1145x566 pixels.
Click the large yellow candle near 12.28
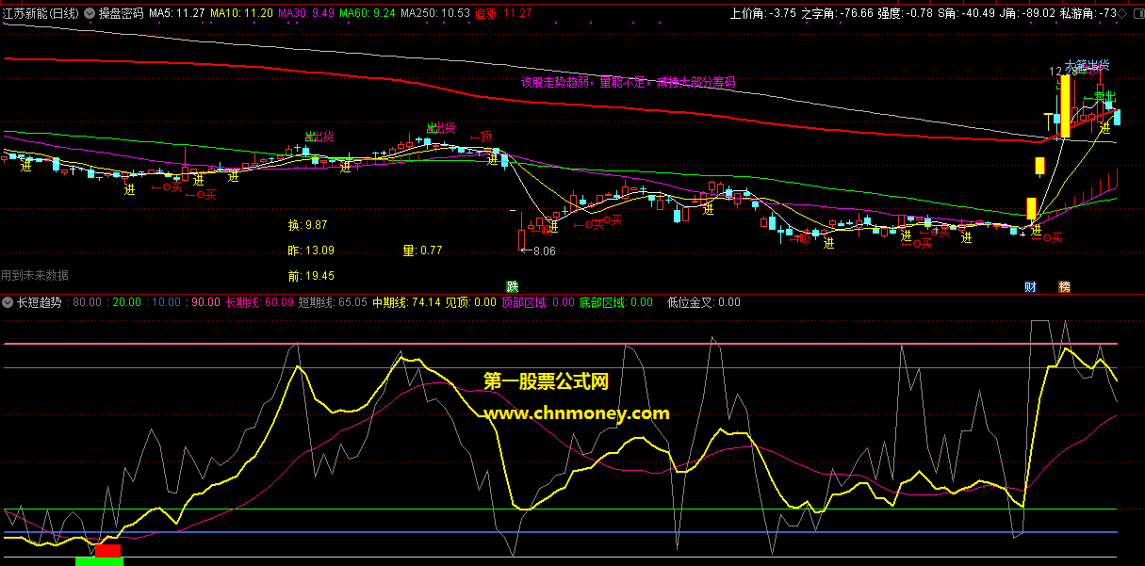click(1065, 106)
